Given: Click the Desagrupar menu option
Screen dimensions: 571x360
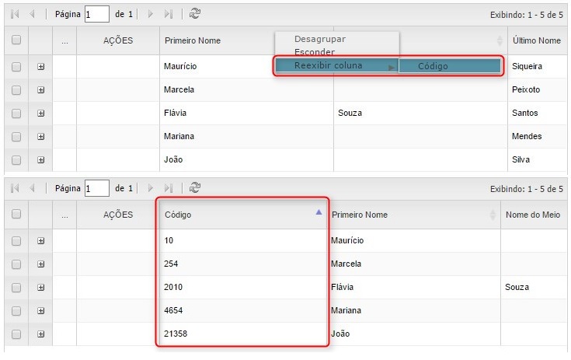Looking at the screenshot, I should tap(320, 39).
